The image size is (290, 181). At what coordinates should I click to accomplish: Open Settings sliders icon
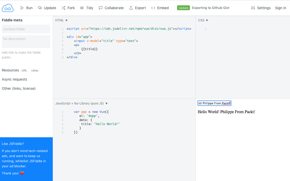pos(253,8)
